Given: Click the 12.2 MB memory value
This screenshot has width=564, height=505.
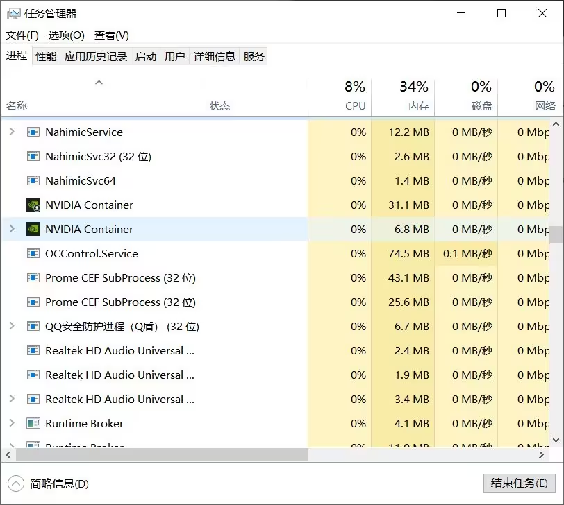Looking at the screenshot, I should tap(408, 132).
